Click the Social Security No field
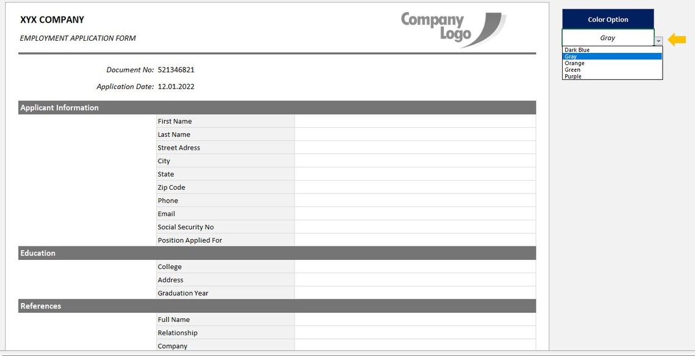 415,227
